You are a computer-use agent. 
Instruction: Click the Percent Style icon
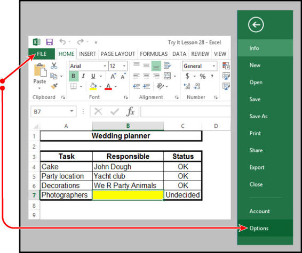coord(202,76)
